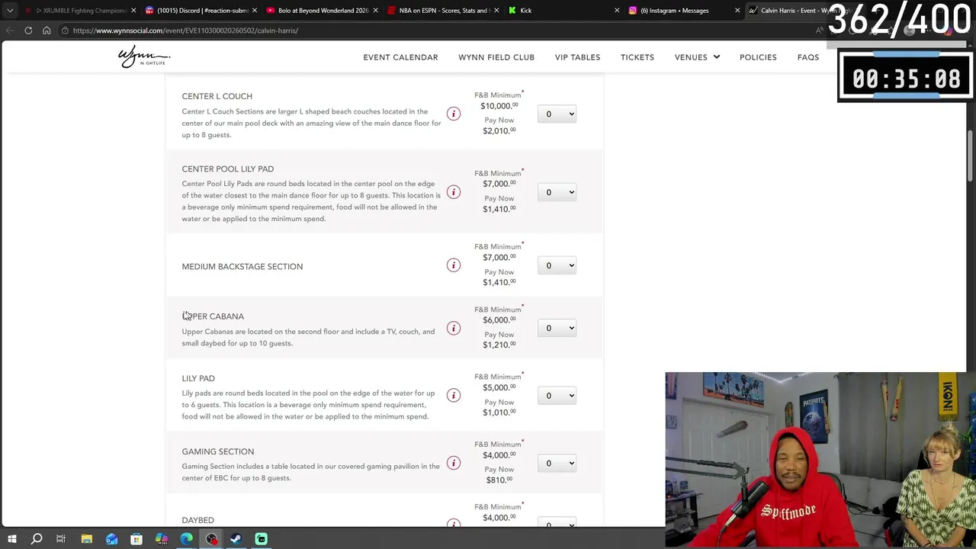Screen dimensions: 976x549
Task: Click the $10,000 F&B minimum price
Action: click(499, 106)
